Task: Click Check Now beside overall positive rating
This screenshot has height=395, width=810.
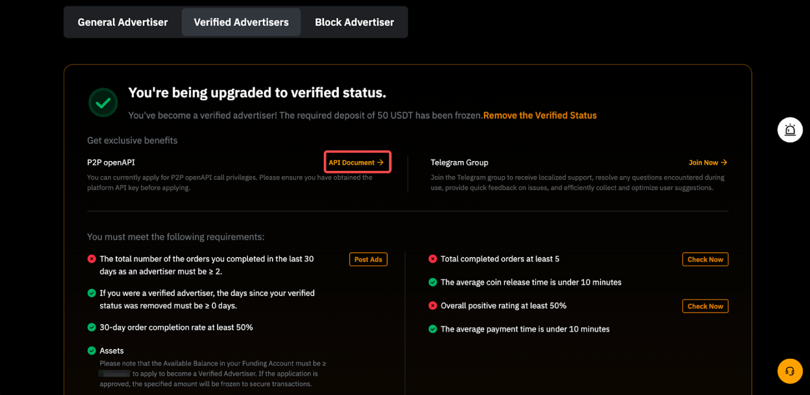Action: click(x=705, y=306)
